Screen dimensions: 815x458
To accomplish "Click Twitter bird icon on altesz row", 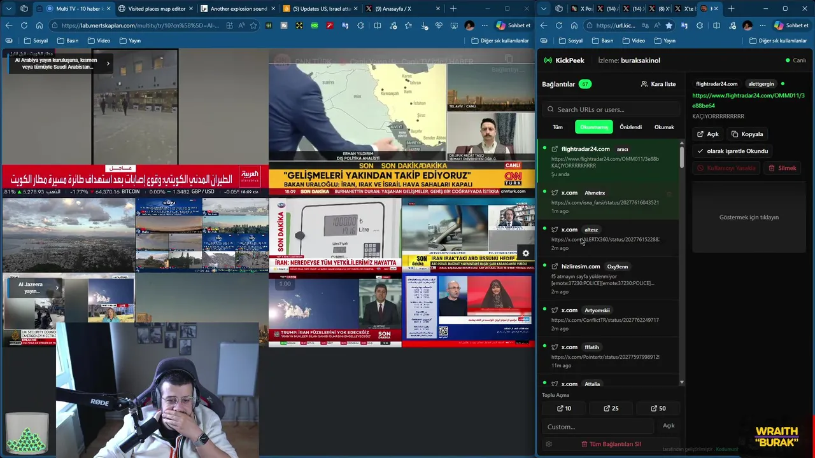I will (x=555, y=230).
